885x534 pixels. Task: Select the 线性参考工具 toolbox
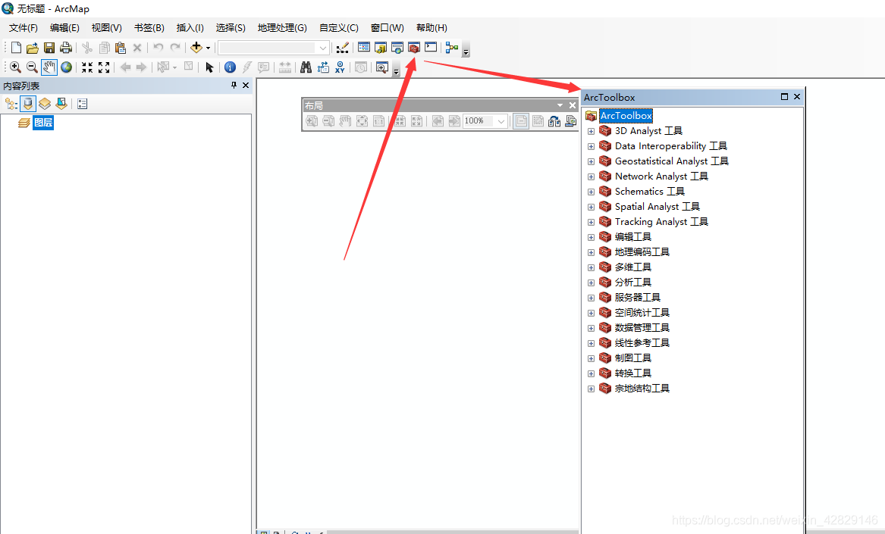pyautogui.click(x=642, y=343)
